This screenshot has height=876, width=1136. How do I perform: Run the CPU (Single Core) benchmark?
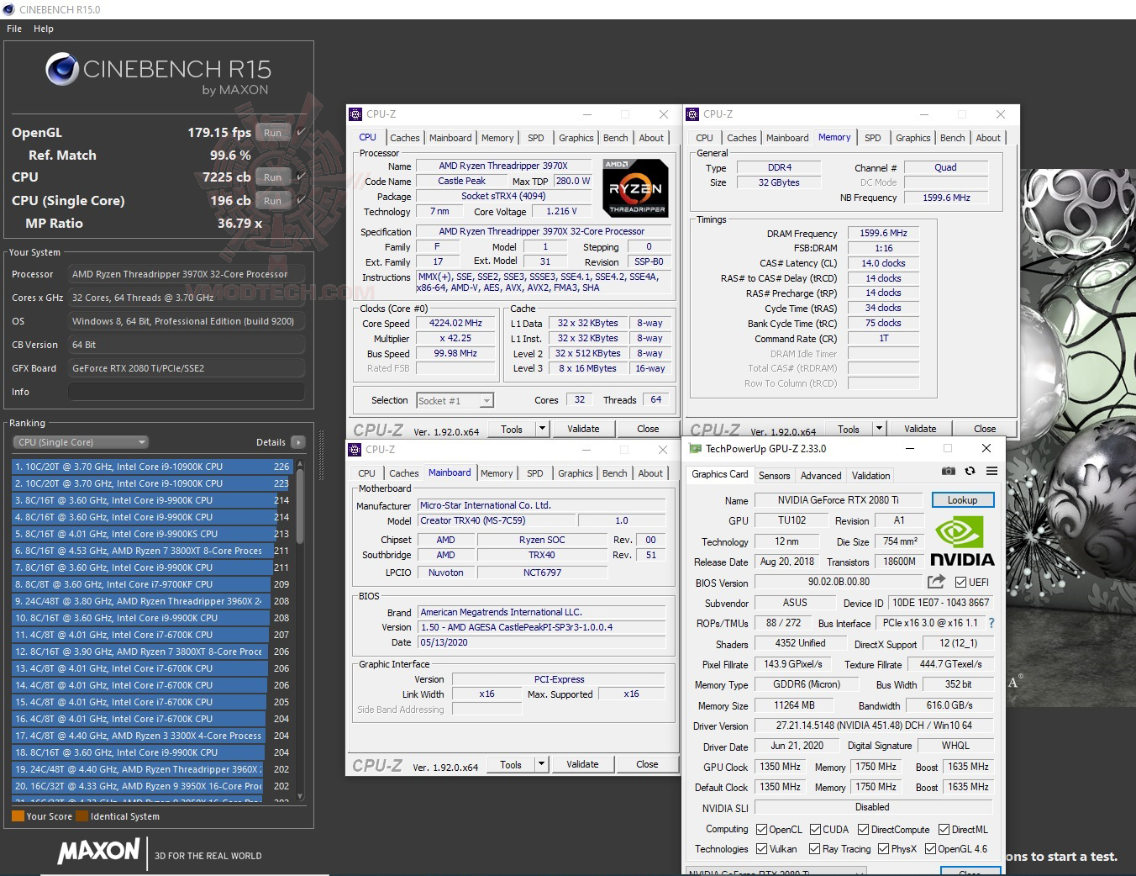coord(273,201)
